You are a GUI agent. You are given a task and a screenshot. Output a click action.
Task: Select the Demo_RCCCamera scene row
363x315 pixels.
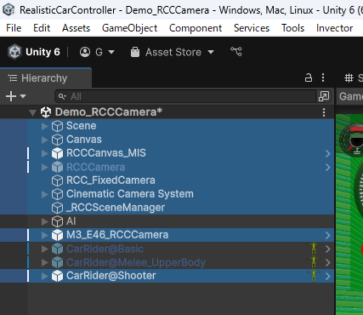[167, 112]
